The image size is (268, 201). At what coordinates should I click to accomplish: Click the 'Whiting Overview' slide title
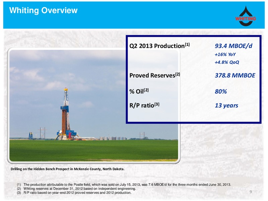pos(43,10)
